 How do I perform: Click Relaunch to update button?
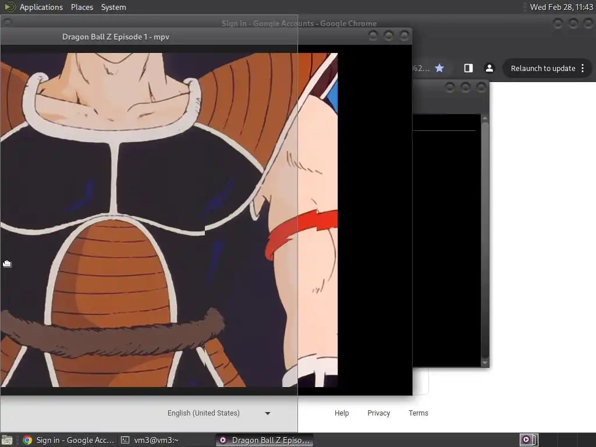[543, 69]
